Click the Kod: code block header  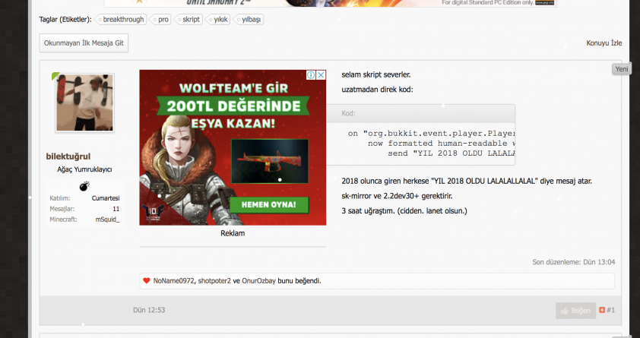(x=420, y=113)
